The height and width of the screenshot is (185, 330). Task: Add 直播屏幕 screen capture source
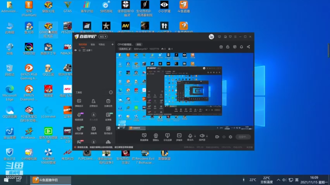(144, 137)
